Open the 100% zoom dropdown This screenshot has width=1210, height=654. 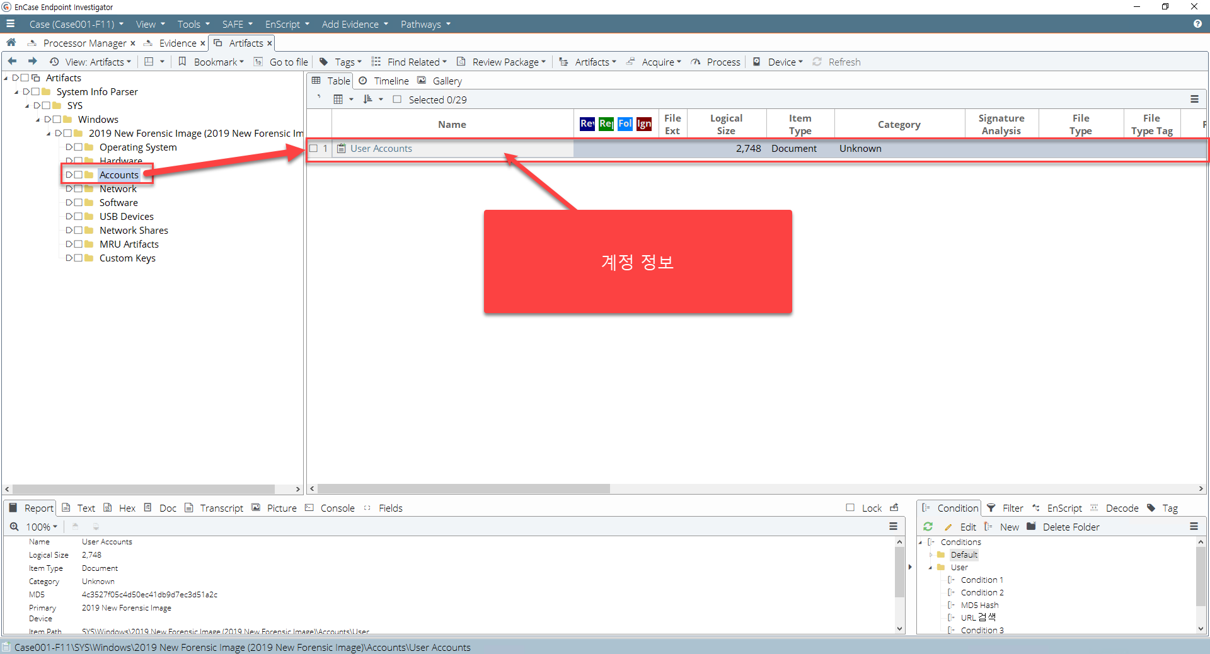tap(42, 527)
